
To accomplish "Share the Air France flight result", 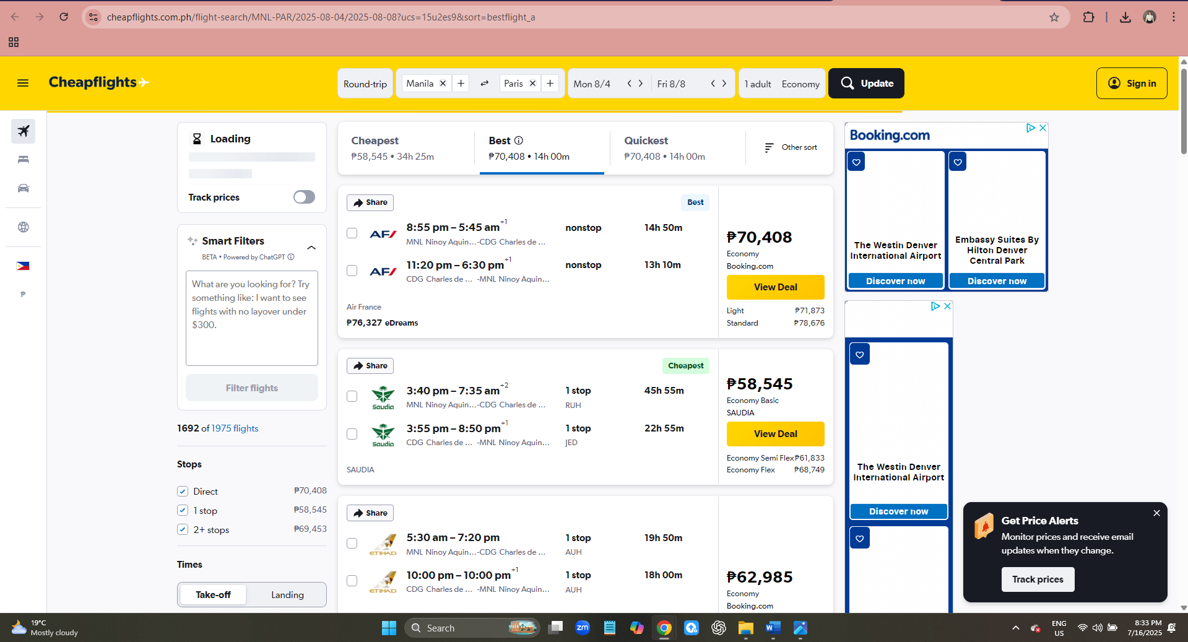I will coord(370,202).
